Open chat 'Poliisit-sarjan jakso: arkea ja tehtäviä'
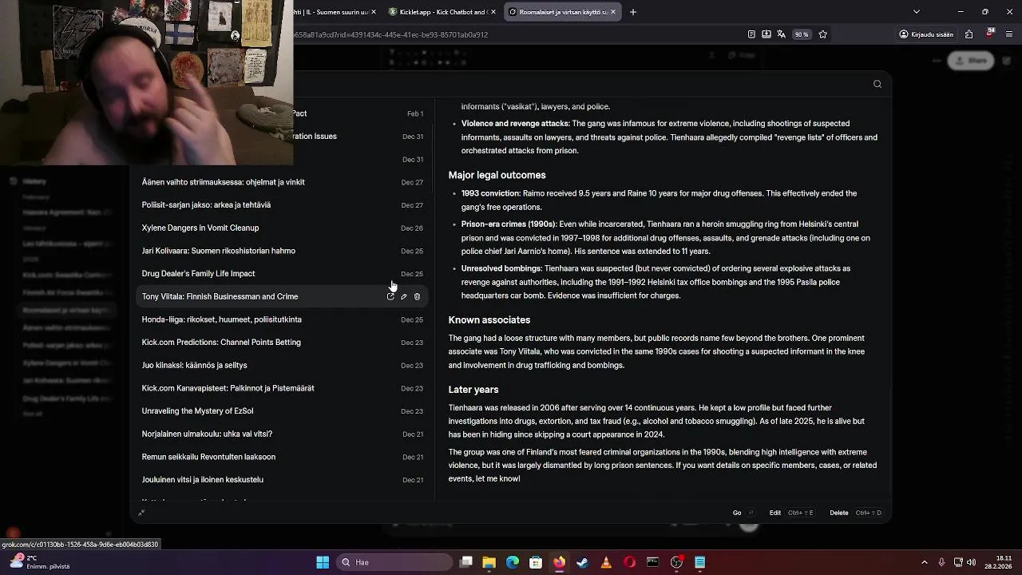The height and width of the screenshot is (575, 1022). pyautogui.click(x=283, y=205)
